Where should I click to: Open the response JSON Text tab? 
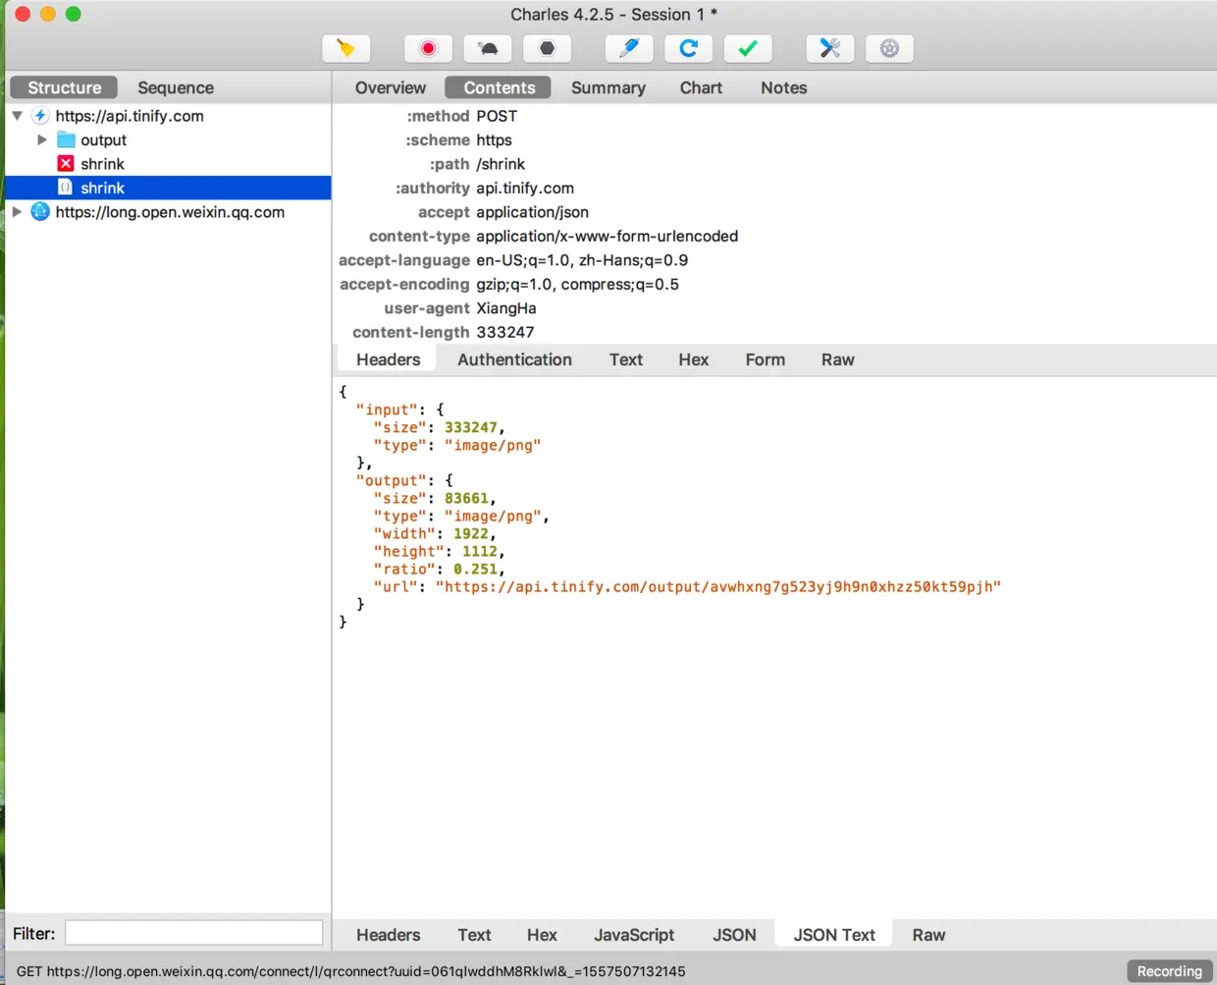pyautogui.click(x=834, y=935)
